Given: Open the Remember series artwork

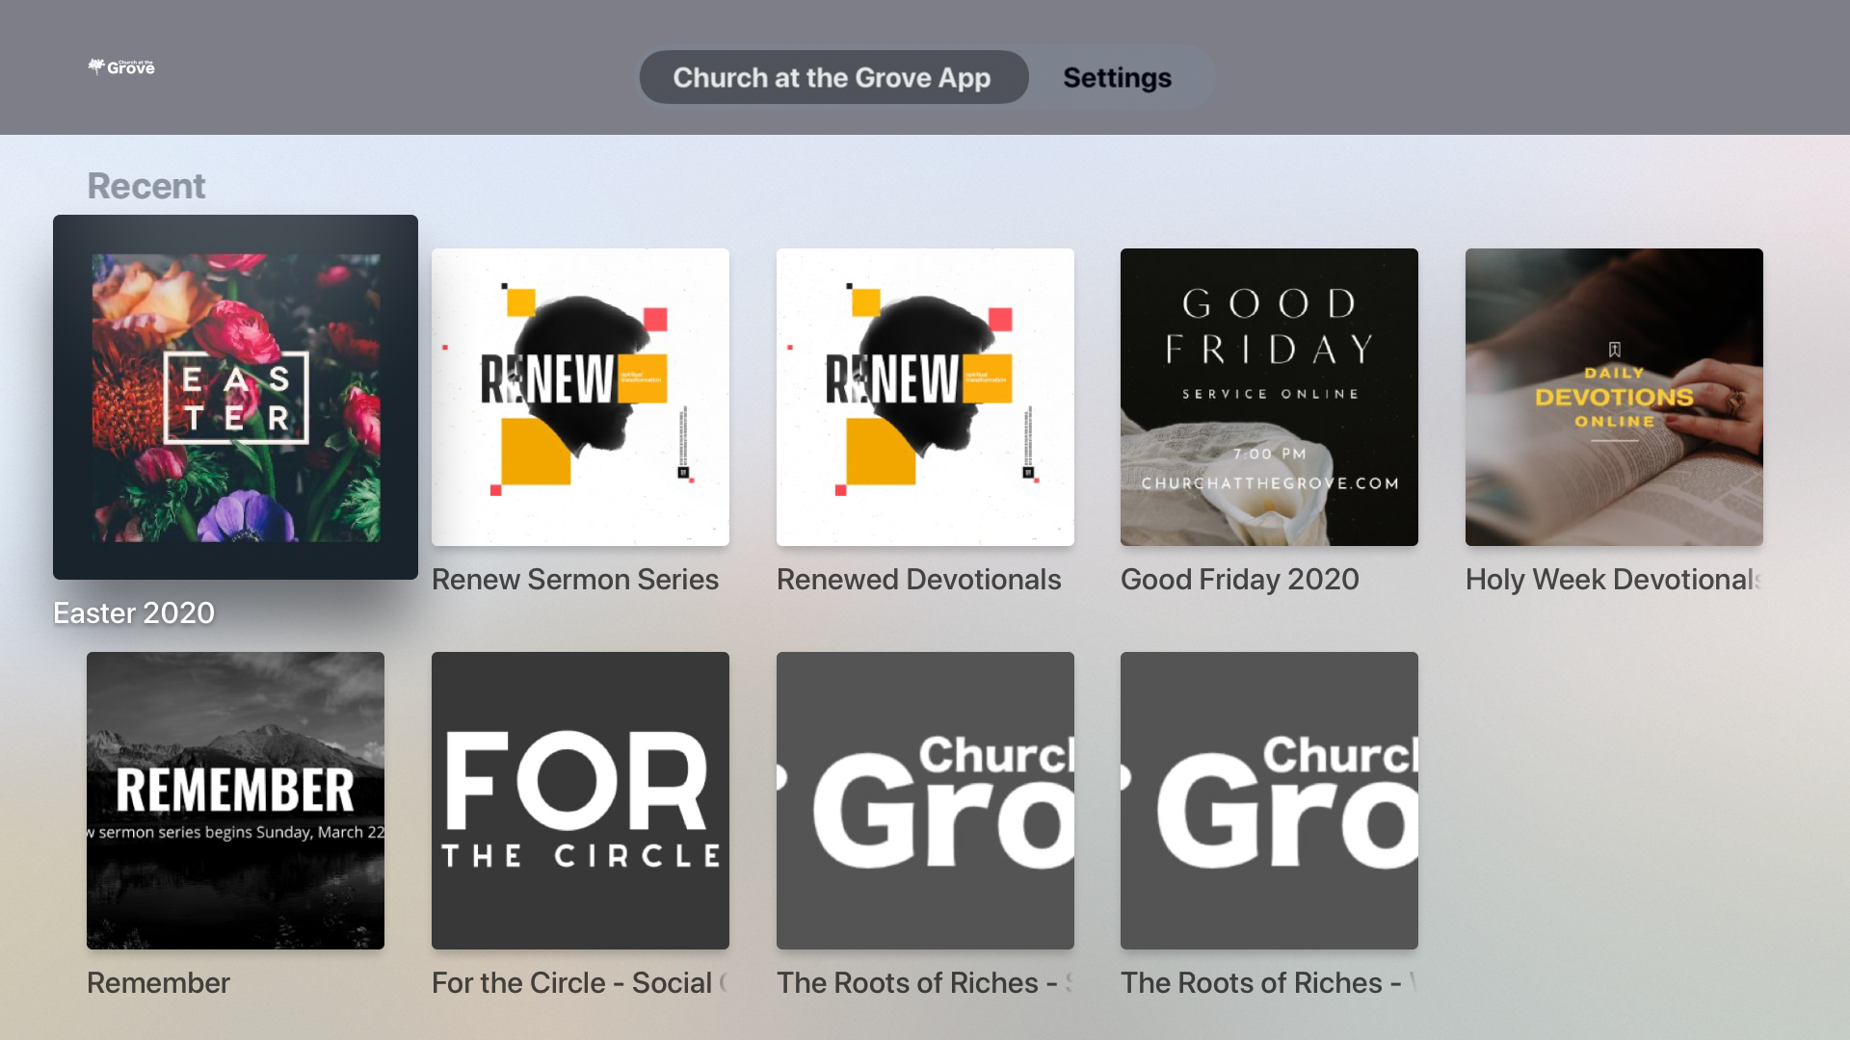Looking at the screenshot, I should 235,800.
